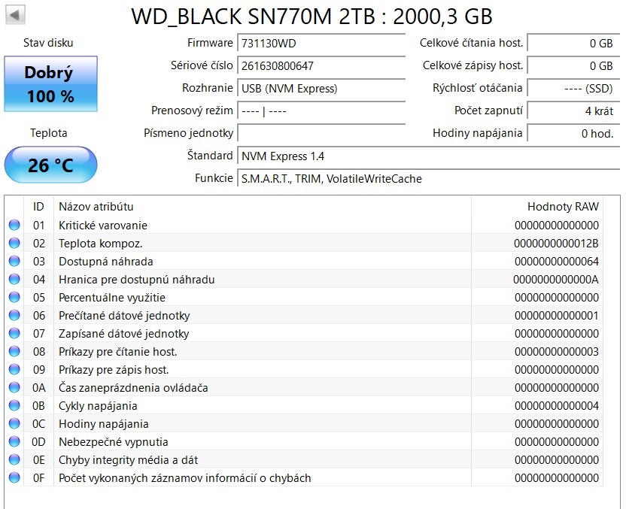Select the Čas zaneprázdnenia ovládača attribute

click(x=133, y=388)
